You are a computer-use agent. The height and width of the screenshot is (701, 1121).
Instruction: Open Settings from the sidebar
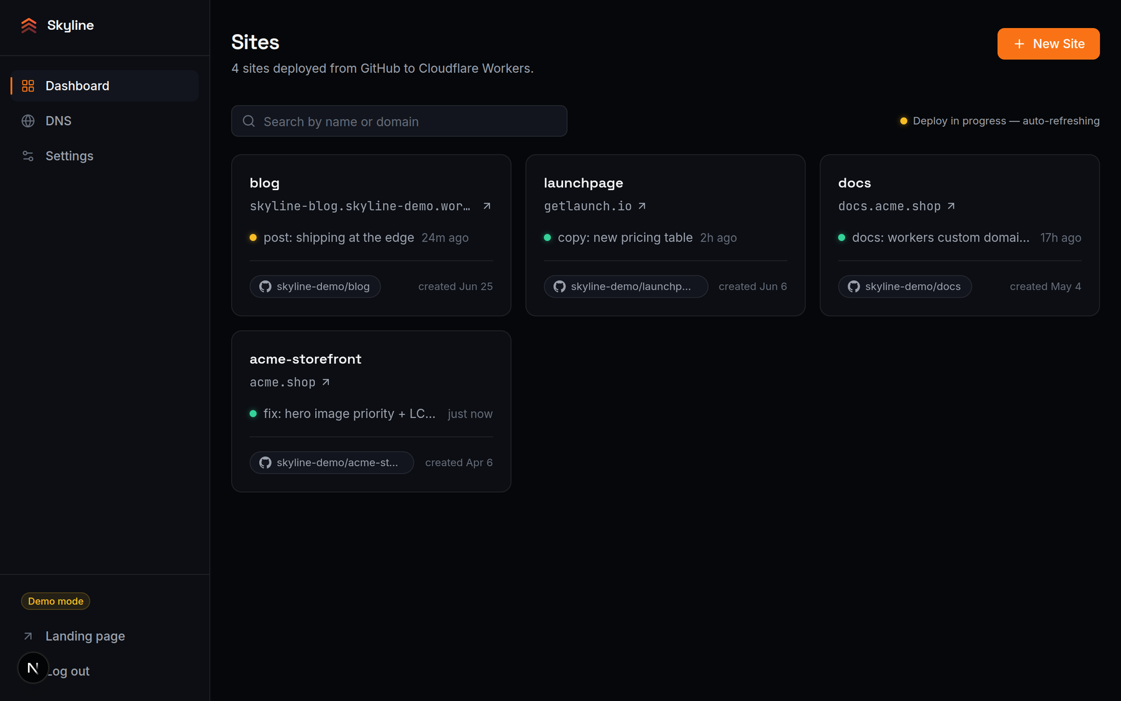(105, 156)
